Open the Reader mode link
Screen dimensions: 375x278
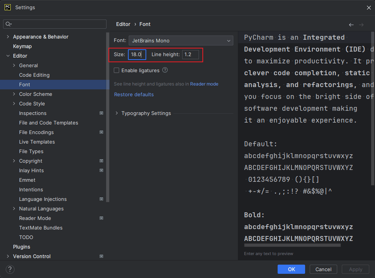coord(204,84)
